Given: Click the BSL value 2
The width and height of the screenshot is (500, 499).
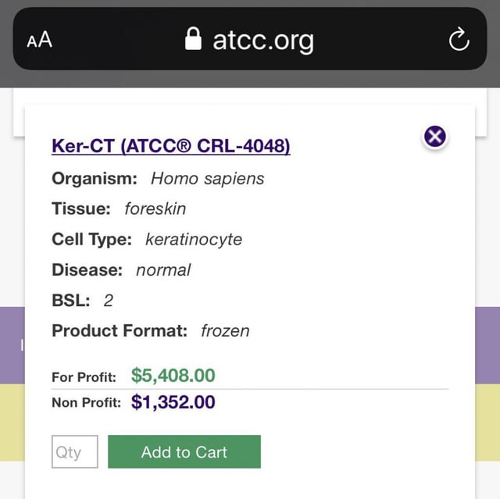Looking at the screenshot, I should [x=109, y=301].
